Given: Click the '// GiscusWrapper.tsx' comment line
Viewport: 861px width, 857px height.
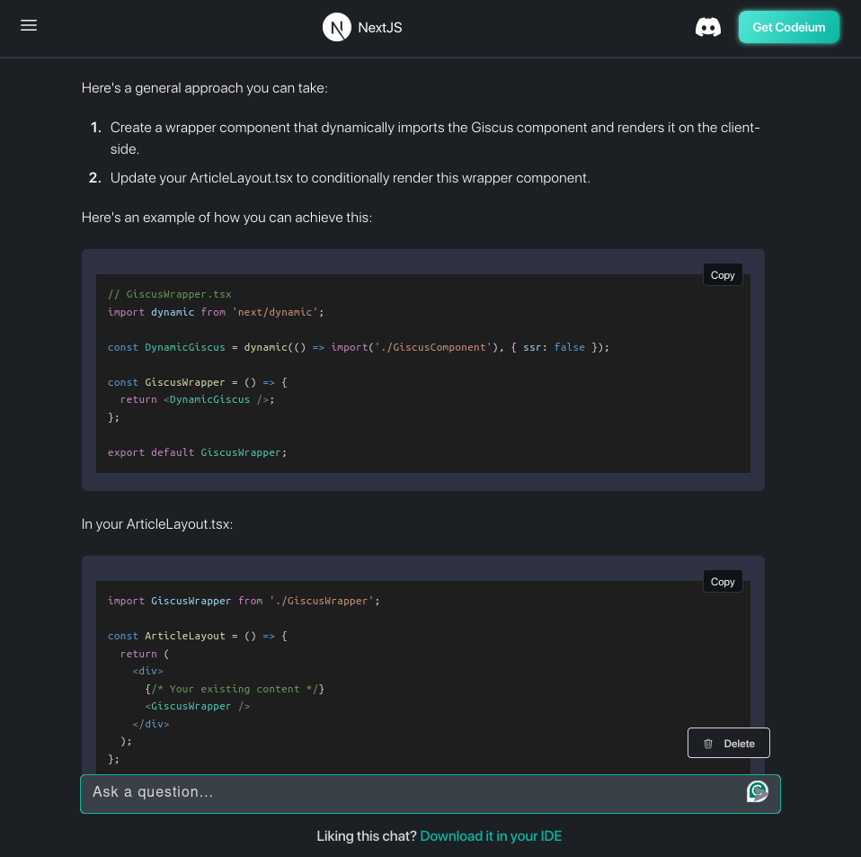Looking at the screenshot, I should pyautogui.click(x=169, y=294).
